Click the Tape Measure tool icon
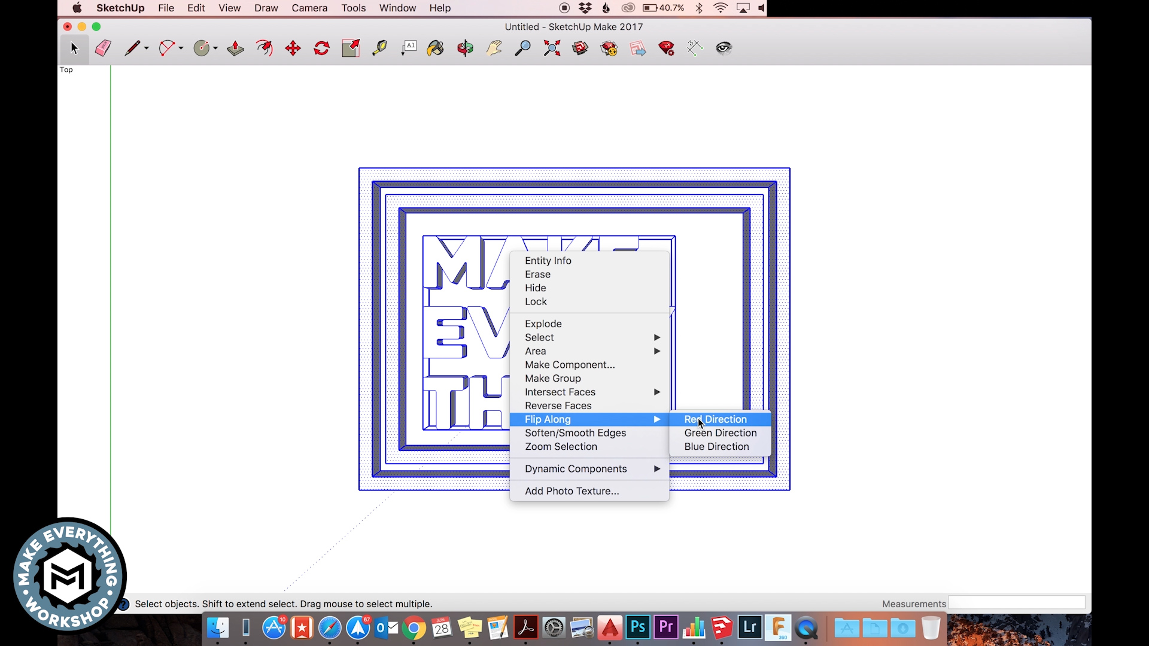This screenshot has width=1149, height=646. (379, 48)
